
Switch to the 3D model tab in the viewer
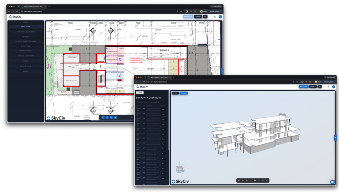[x=183, y=93]
